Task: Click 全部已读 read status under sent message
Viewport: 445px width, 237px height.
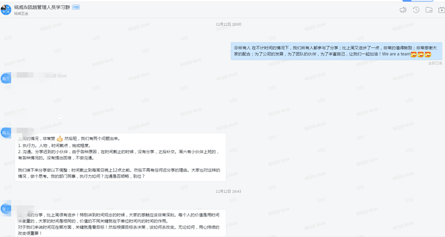Action: [435, 63]
